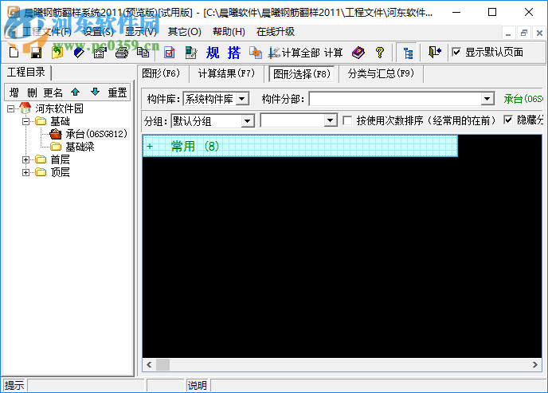Click the yellow undo arrow toolbar icon

(x=57, y=53)
